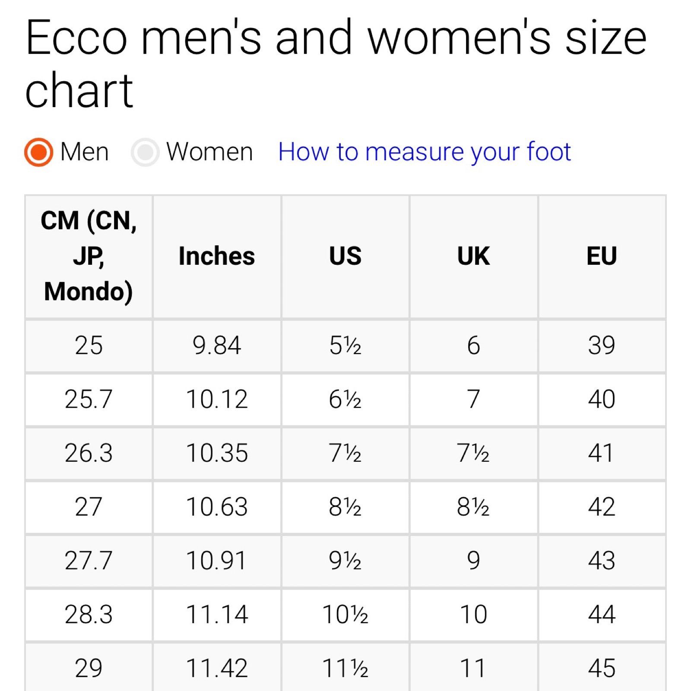Select the Women radio button
This screenshot has width=691, height=691.
pyautogui.click(x=145, y=152)
